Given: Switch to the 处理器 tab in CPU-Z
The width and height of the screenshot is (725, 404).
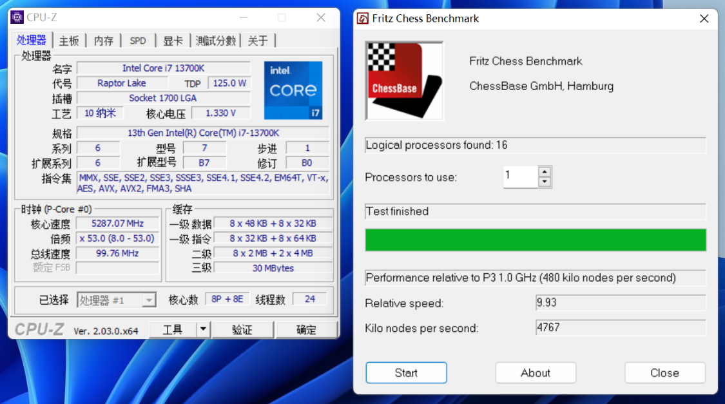Looking at the screenshot, I should tap(32, 40).
